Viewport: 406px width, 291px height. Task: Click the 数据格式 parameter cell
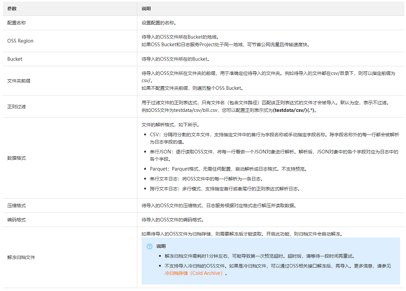pos(70,158)
